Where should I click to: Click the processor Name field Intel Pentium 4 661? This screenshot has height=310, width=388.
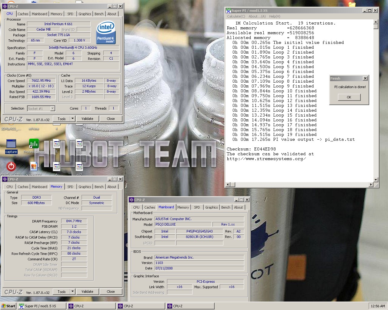[59, 24]
